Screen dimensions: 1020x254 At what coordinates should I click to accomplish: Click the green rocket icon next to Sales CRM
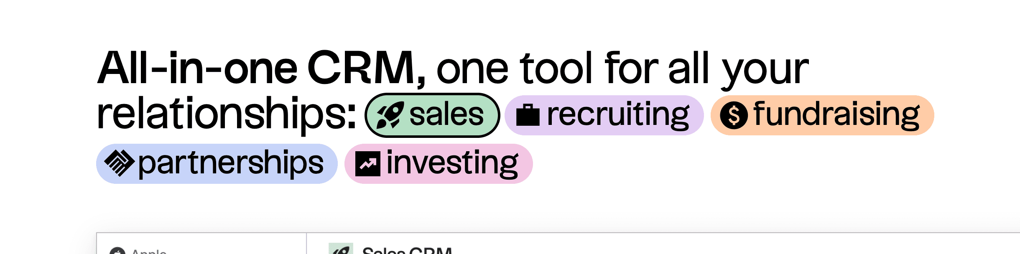(341, 249)
